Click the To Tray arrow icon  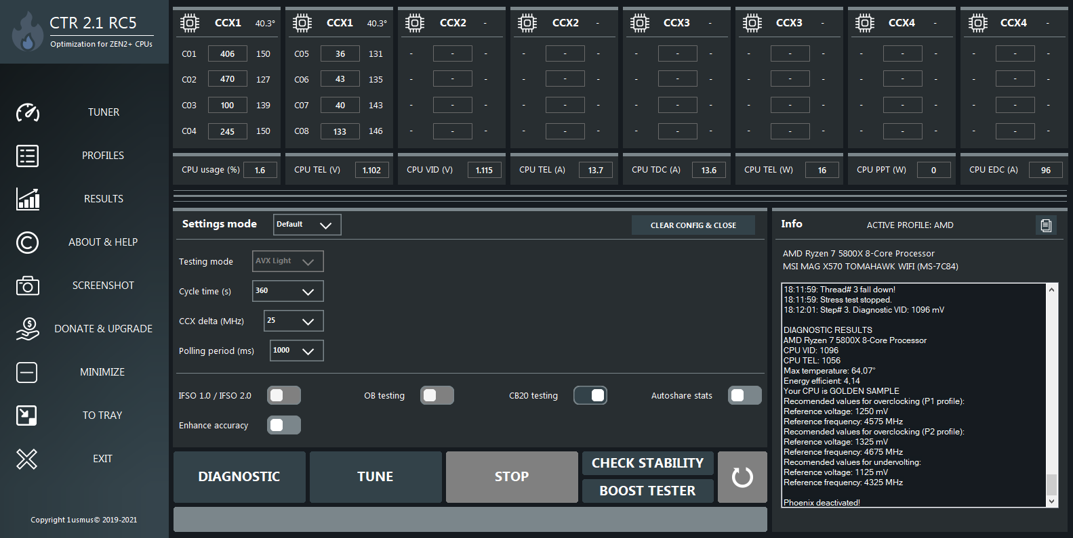[26, 416]
